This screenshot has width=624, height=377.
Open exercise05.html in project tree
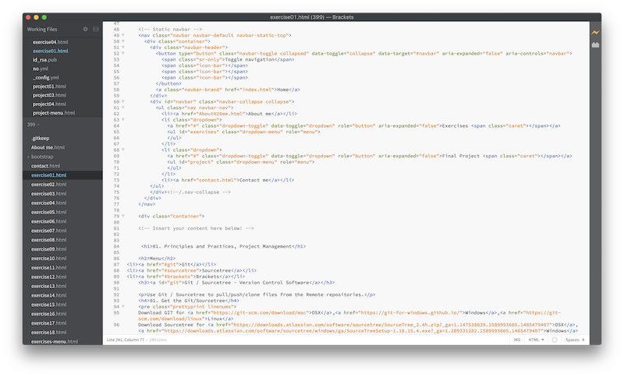click(x=49, y=212)
